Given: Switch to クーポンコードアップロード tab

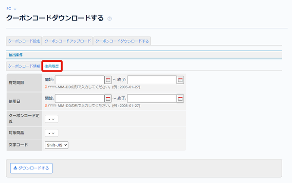Looking at the screenshot, I should 68,41.
